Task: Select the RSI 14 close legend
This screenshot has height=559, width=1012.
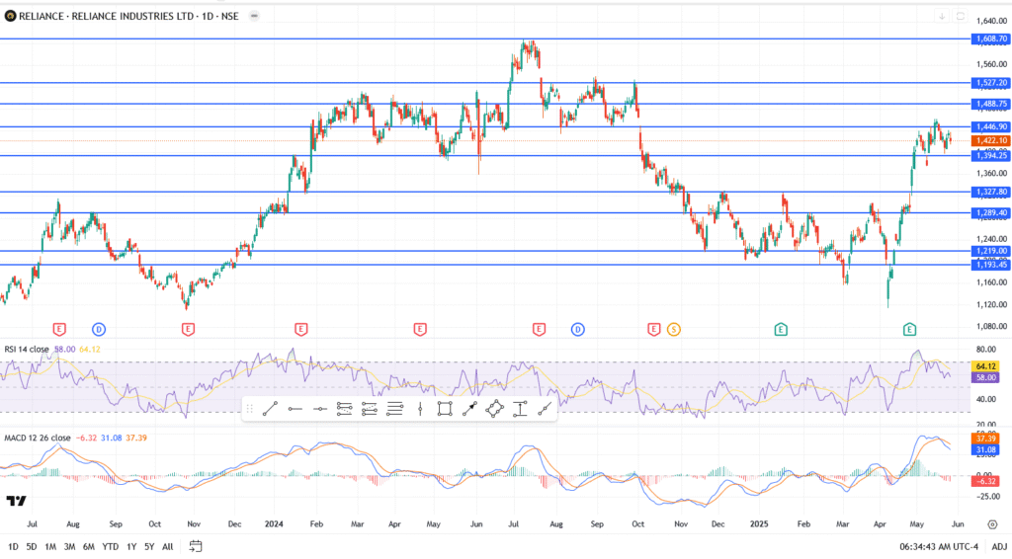Action: click(x=27, y=350)
